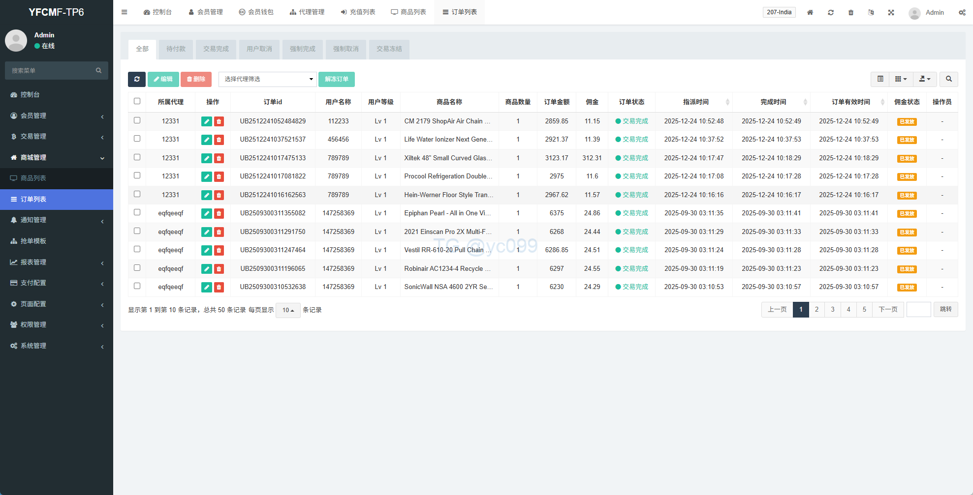The image size is (973, 495).
Task: Click the trash icon in the top header
Action: (850, 12)
